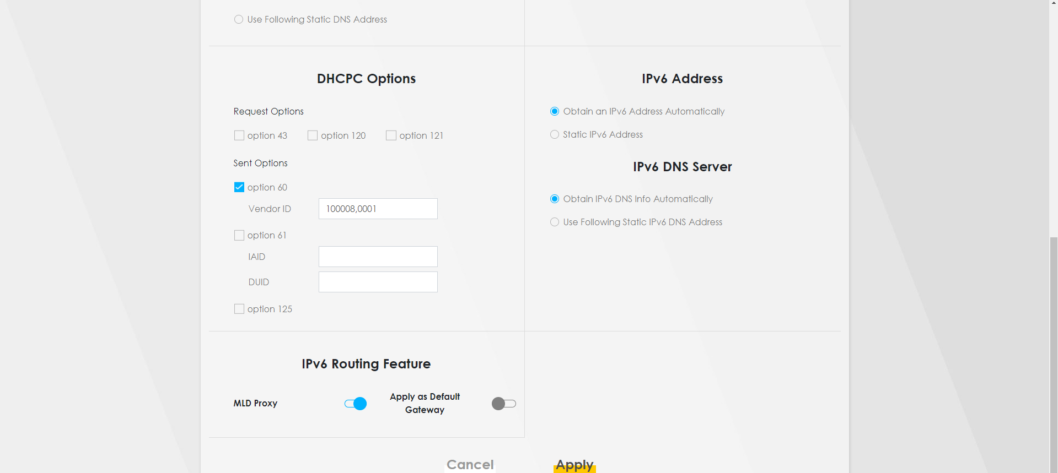The width and height of the screenshot is (1058, 473).
Task: Click the Request Options label
Action: (268, 112)
